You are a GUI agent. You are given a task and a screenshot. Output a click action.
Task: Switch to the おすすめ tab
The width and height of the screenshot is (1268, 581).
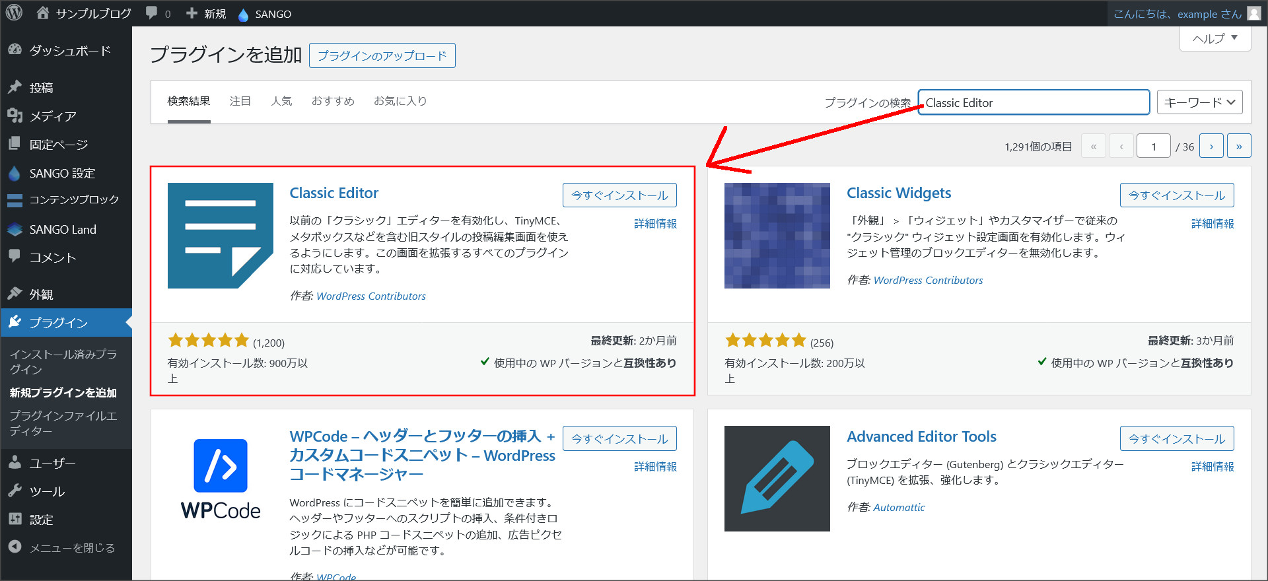(333, 101)
